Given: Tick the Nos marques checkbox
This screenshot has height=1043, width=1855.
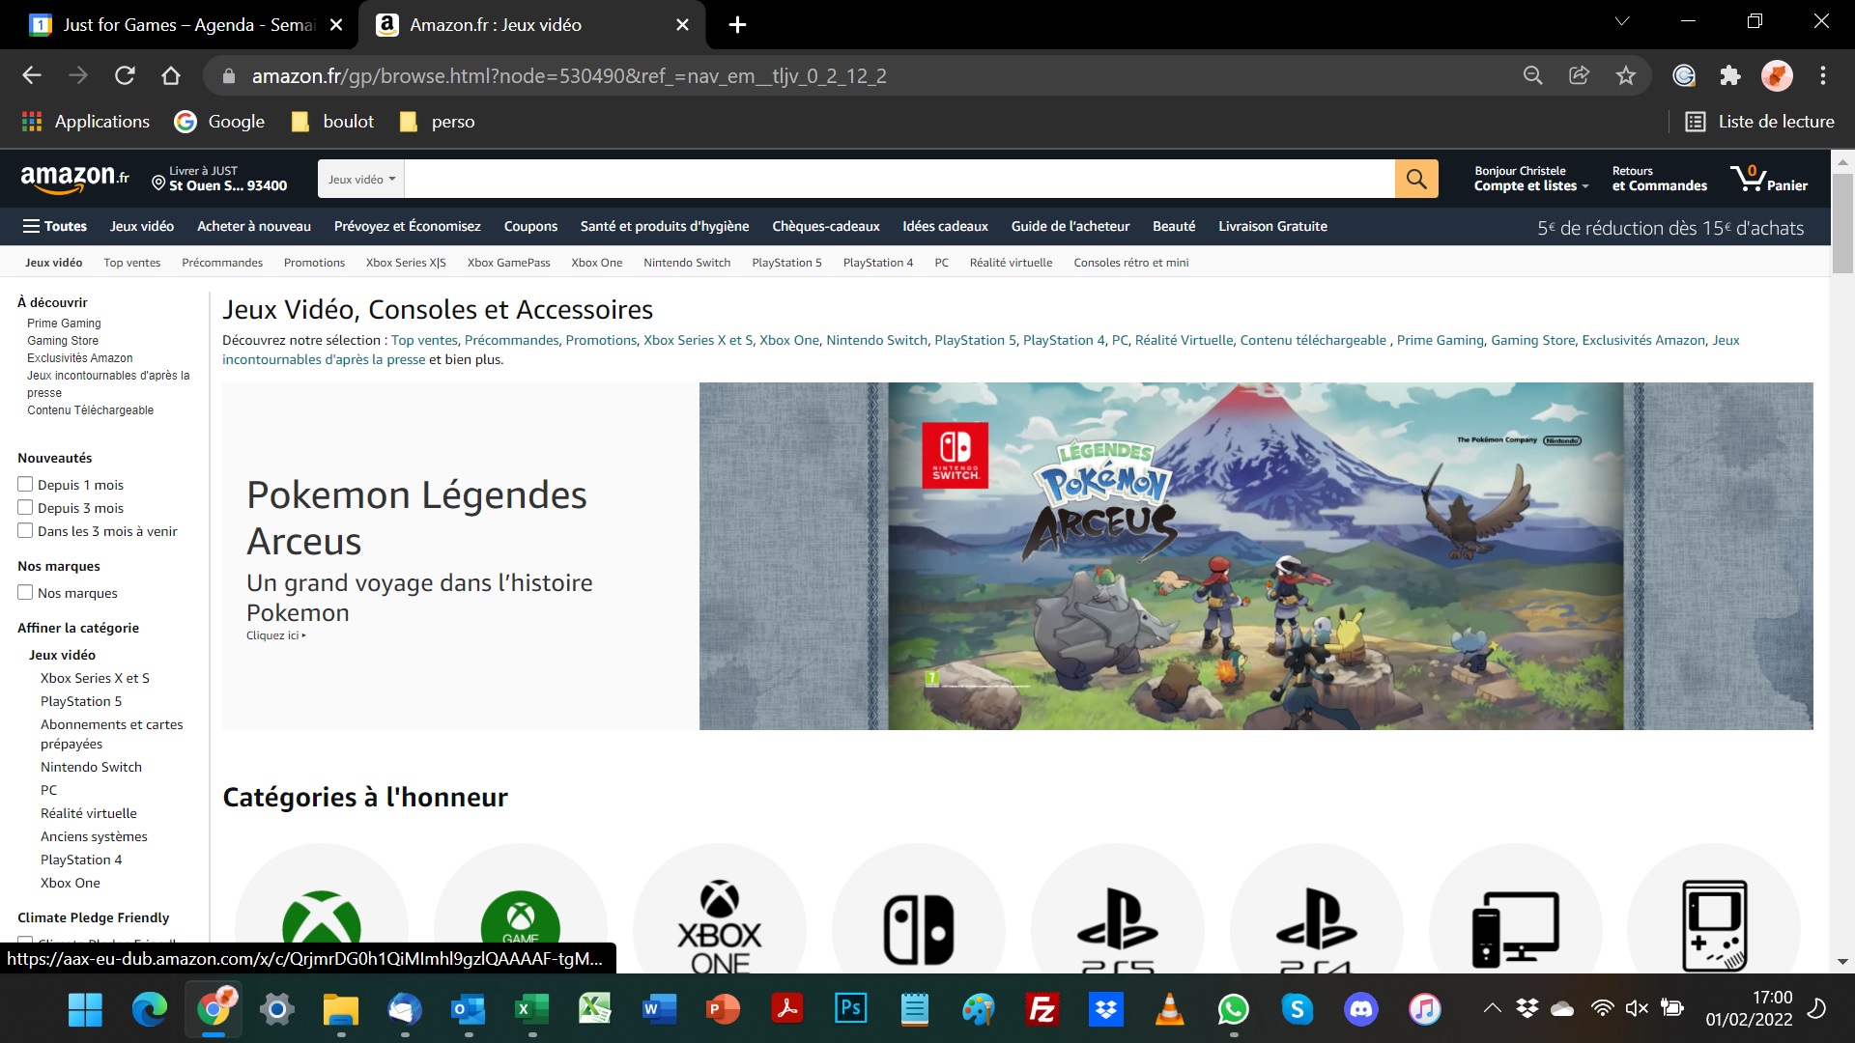Looking at the screenshot, I should pos(25,593).
